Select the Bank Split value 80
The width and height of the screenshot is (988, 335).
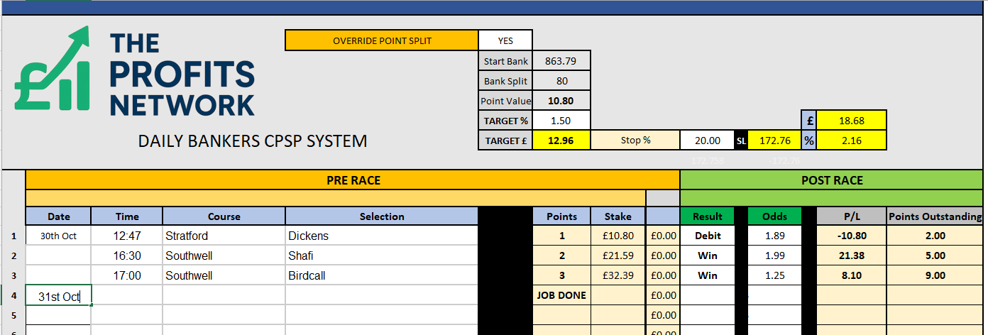point(561,81)
